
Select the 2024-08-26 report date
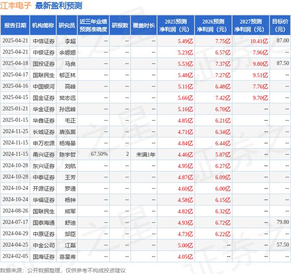(x=15, y=211)
